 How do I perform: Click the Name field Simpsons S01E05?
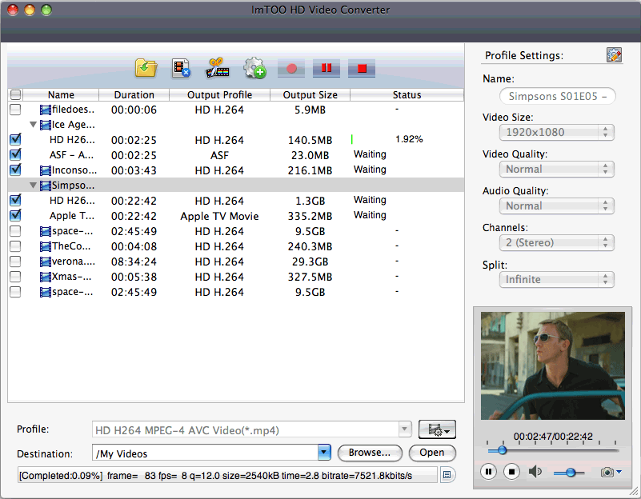coord(557,97)
